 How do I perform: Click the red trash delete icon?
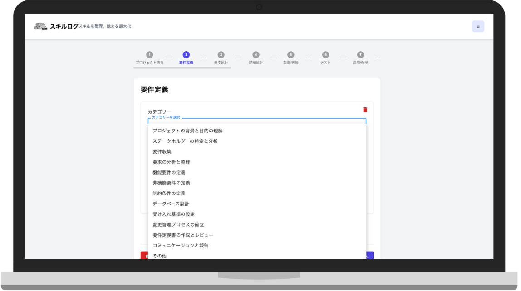[x=366, y=109]
